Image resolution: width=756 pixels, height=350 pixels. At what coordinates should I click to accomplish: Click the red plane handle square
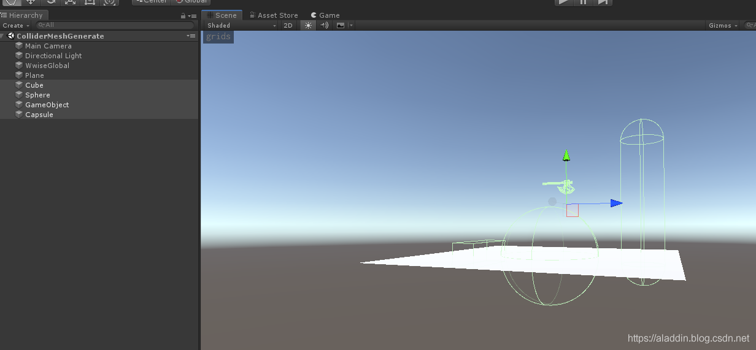click(x=573, y=210)
